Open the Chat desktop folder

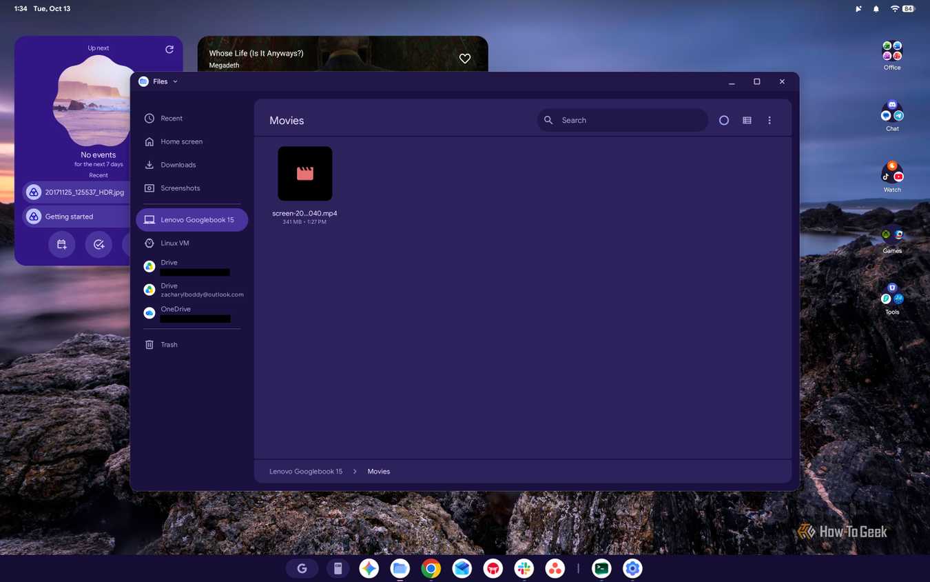(892, 117)
